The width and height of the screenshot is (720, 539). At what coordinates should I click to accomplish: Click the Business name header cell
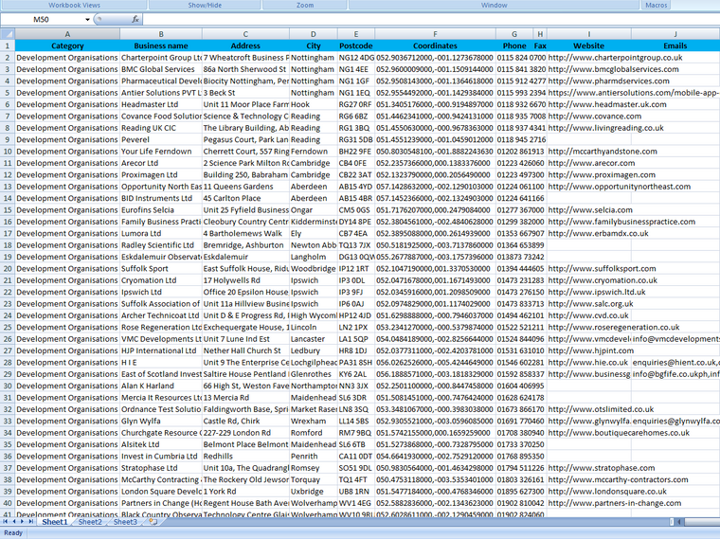point(161,45)
